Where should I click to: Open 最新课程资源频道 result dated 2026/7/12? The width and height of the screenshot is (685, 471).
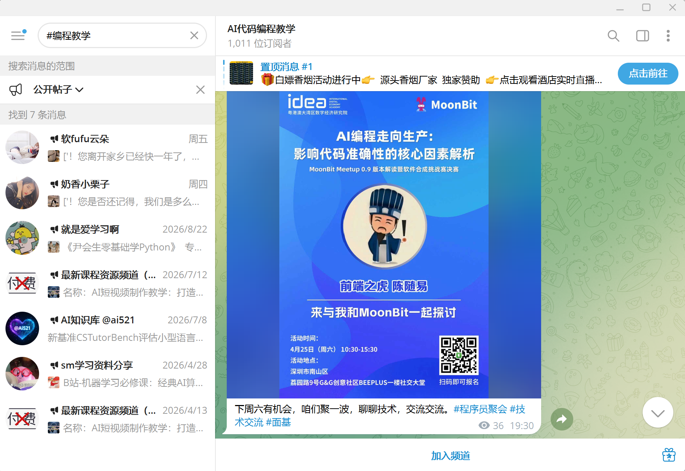click(107, 283)
